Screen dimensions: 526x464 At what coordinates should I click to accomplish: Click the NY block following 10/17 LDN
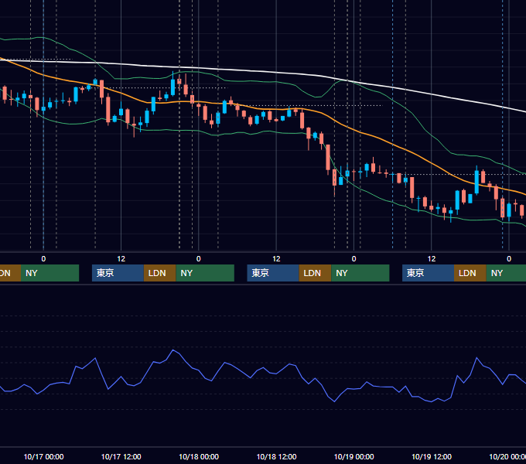pos(205,273)
